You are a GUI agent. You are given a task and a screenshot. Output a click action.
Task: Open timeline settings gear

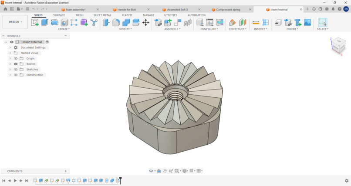pyautogui.click(x=347, y=181)
